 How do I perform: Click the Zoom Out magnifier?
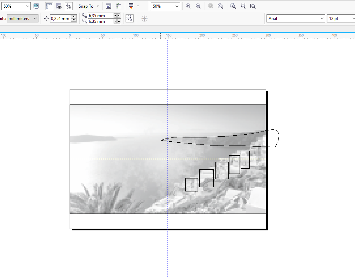click(x=198, y=6)
